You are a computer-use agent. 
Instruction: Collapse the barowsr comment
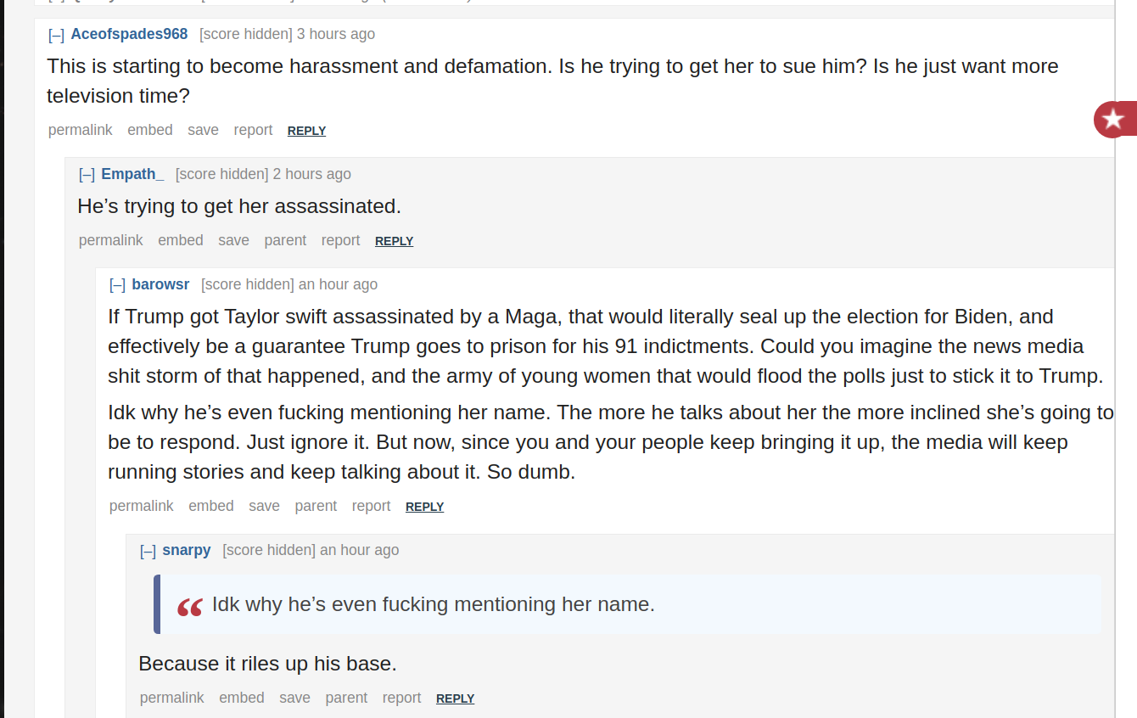(117, 285)
